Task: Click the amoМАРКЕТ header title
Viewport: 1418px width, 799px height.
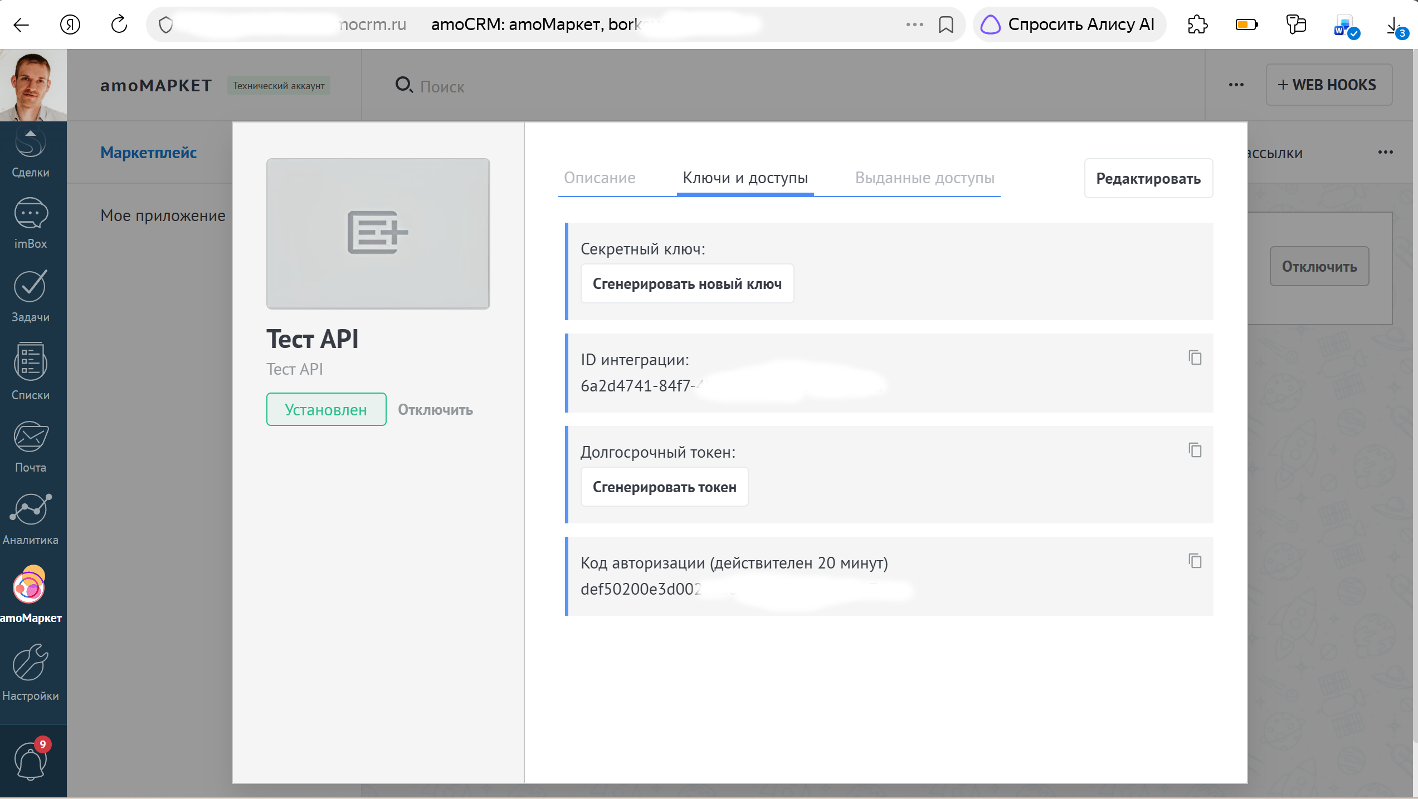Action: point(156,85)
